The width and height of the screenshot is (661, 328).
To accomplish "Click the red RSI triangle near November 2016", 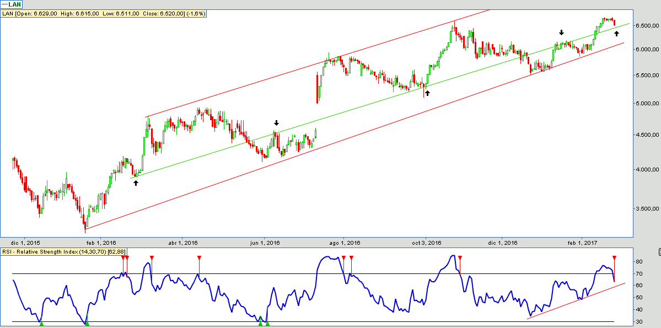I will 460,258.
